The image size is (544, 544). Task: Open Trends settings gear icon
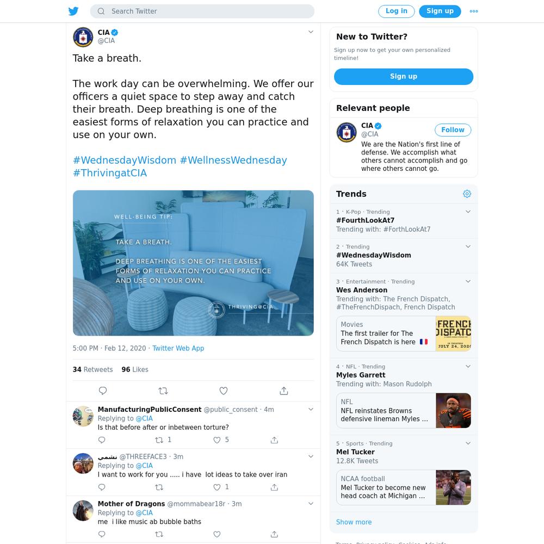tap(467, 194)
